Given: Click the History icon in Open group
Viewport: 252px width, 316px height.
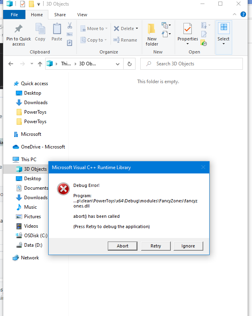Looking at the screenshot, I should point(204,43).
